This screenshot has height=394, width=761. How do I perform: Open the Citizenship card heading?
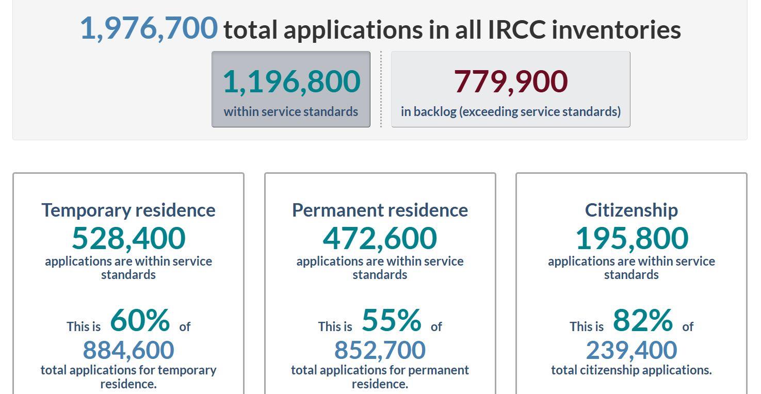click(x=631, y=210)
